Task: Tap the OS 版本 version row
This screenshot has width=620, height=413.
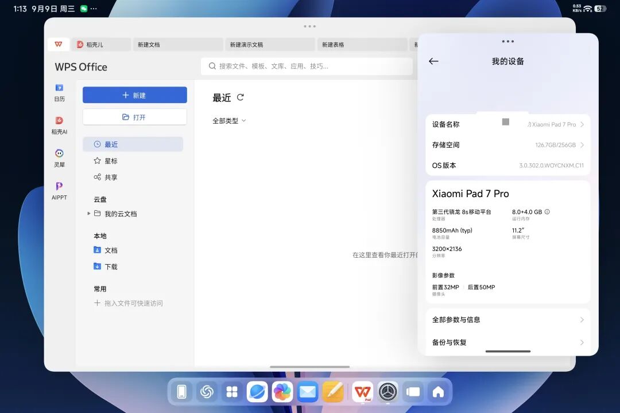Action: (507, 166)
